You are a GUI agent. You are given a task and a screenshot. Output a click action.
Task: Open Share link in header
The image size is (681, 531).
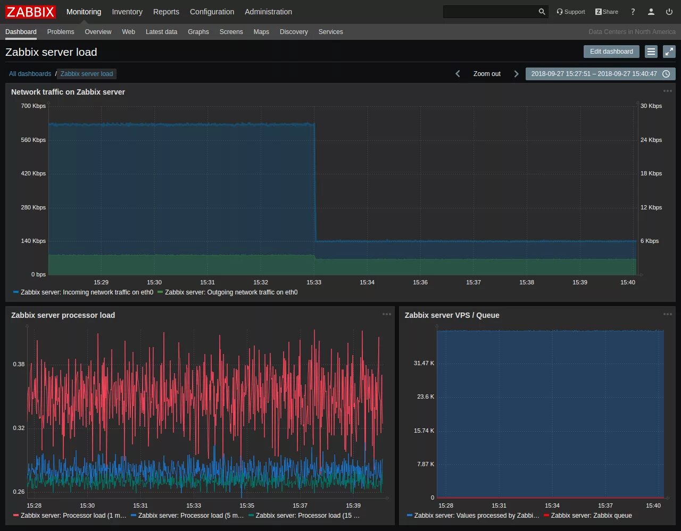[x=607, y=12]
